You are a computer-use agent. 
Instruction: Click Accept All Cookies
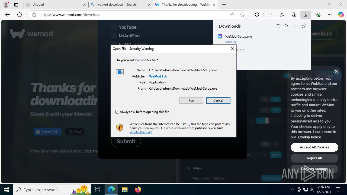(x=314, y=147)
